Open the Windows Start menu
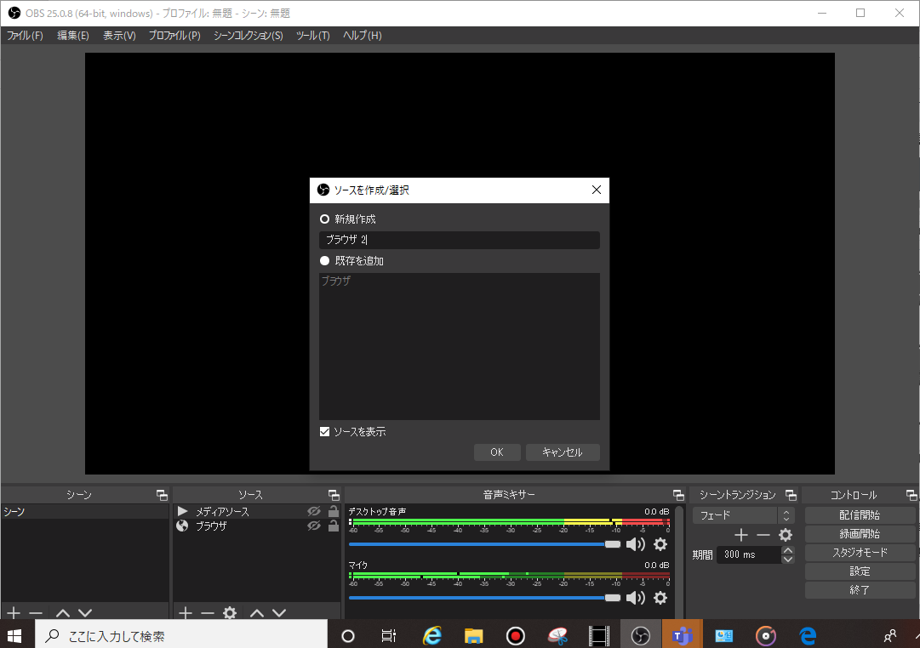Viewport: 920px width, 648px height. pos(14,635)
